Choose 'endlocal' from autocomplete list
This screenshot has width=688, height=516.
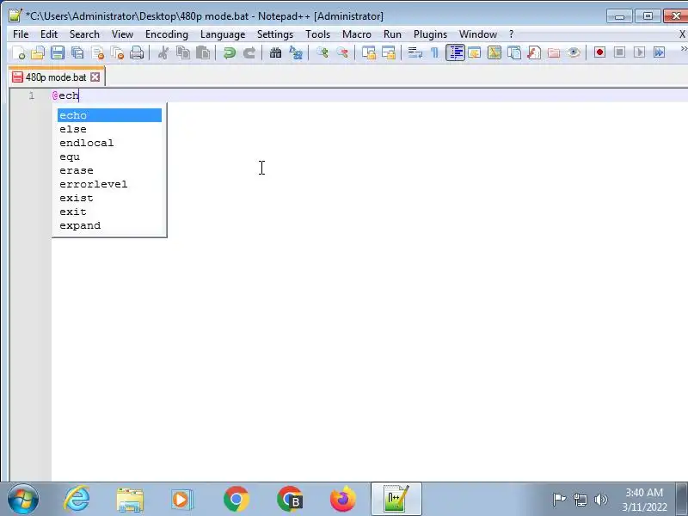pyautogui.click(x=110, y=143)
